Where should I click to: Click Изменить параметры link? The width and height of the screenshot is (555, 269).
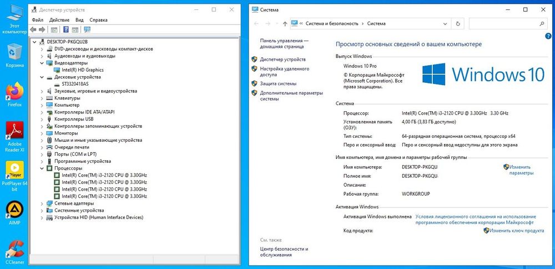point(521,170)
